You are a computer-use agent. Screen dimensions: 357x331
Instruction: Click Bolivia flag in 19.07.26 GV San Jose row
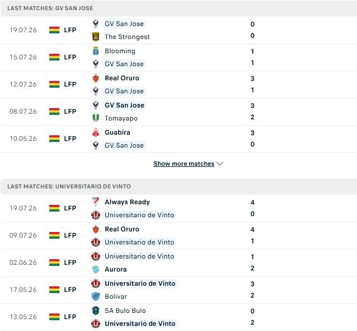point(54,30)
